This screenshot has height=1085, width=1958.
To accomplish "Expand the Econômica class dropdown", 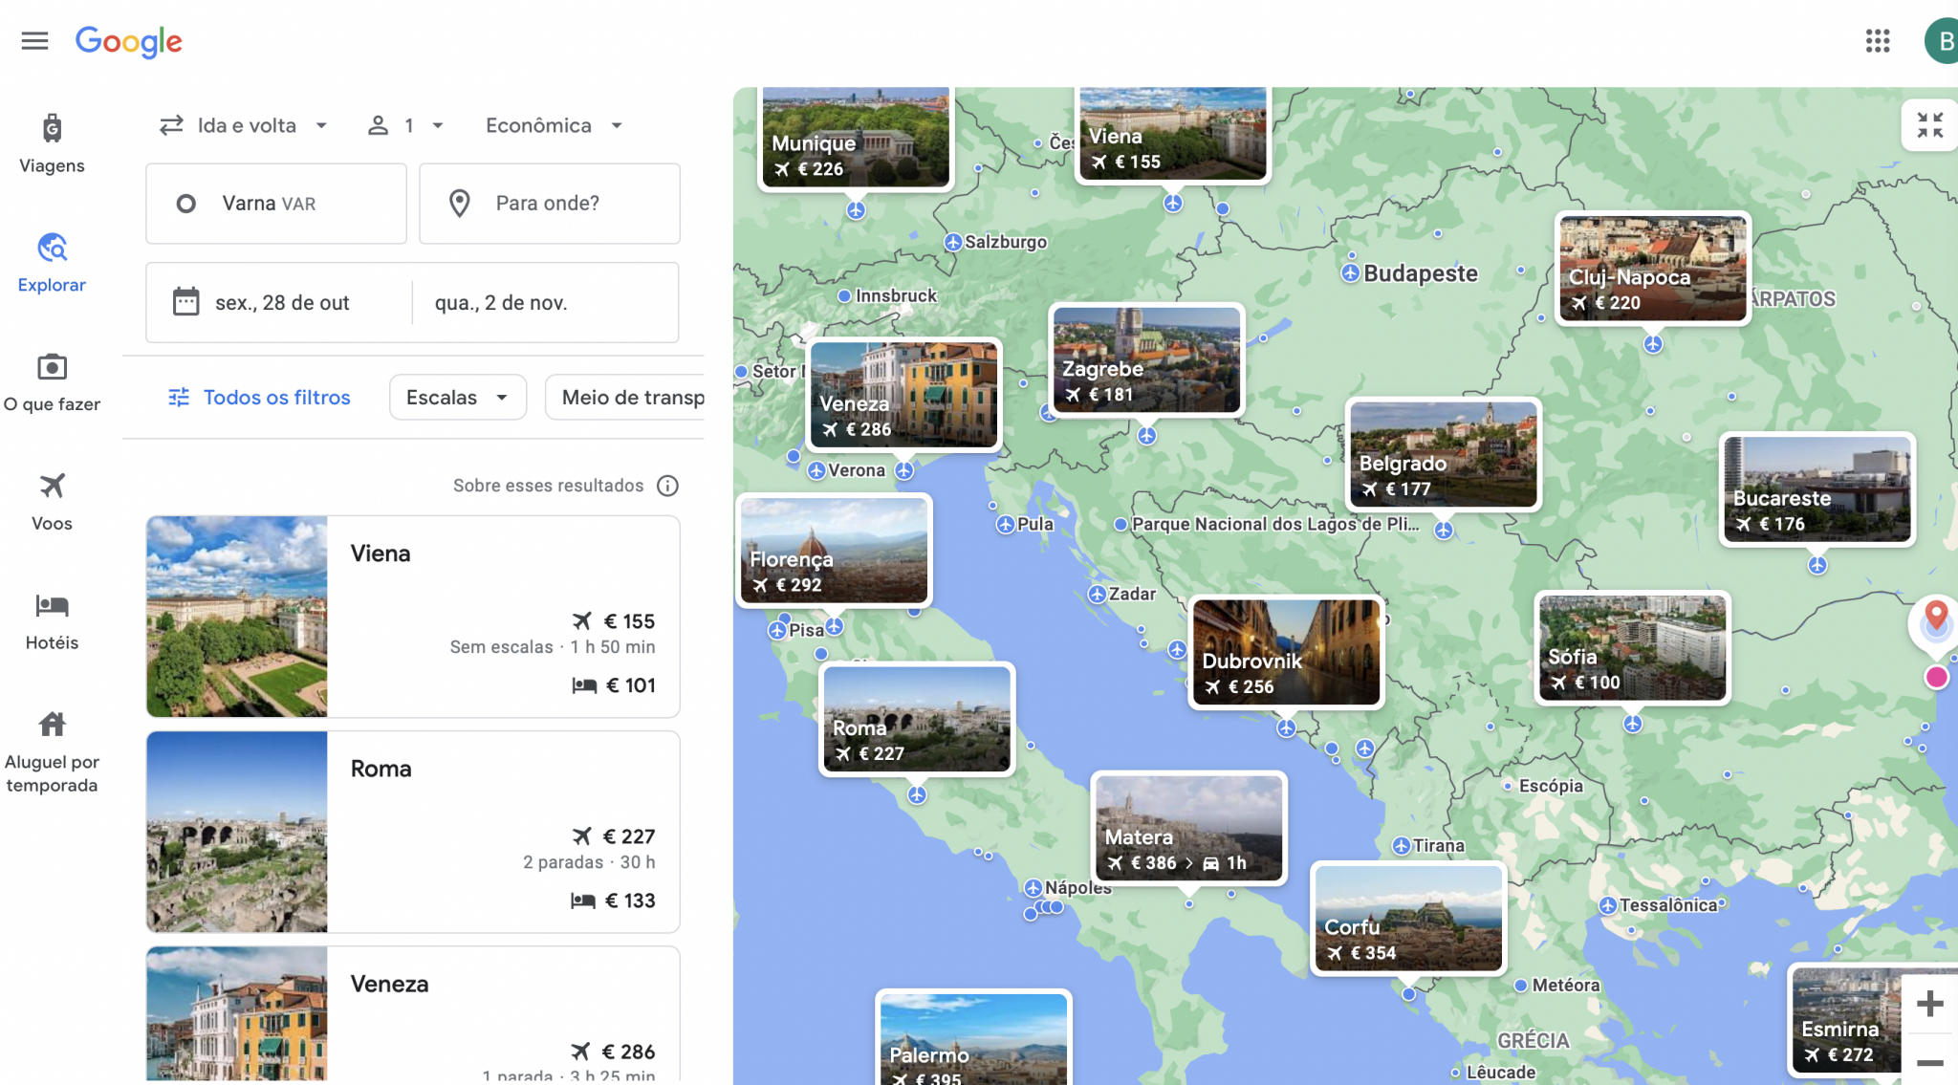I will pyautogui.click(x=554, y=125).
